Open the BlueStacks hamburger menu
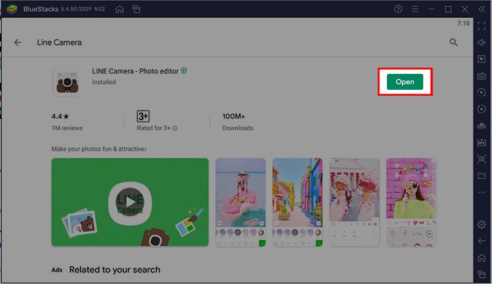 415,9
